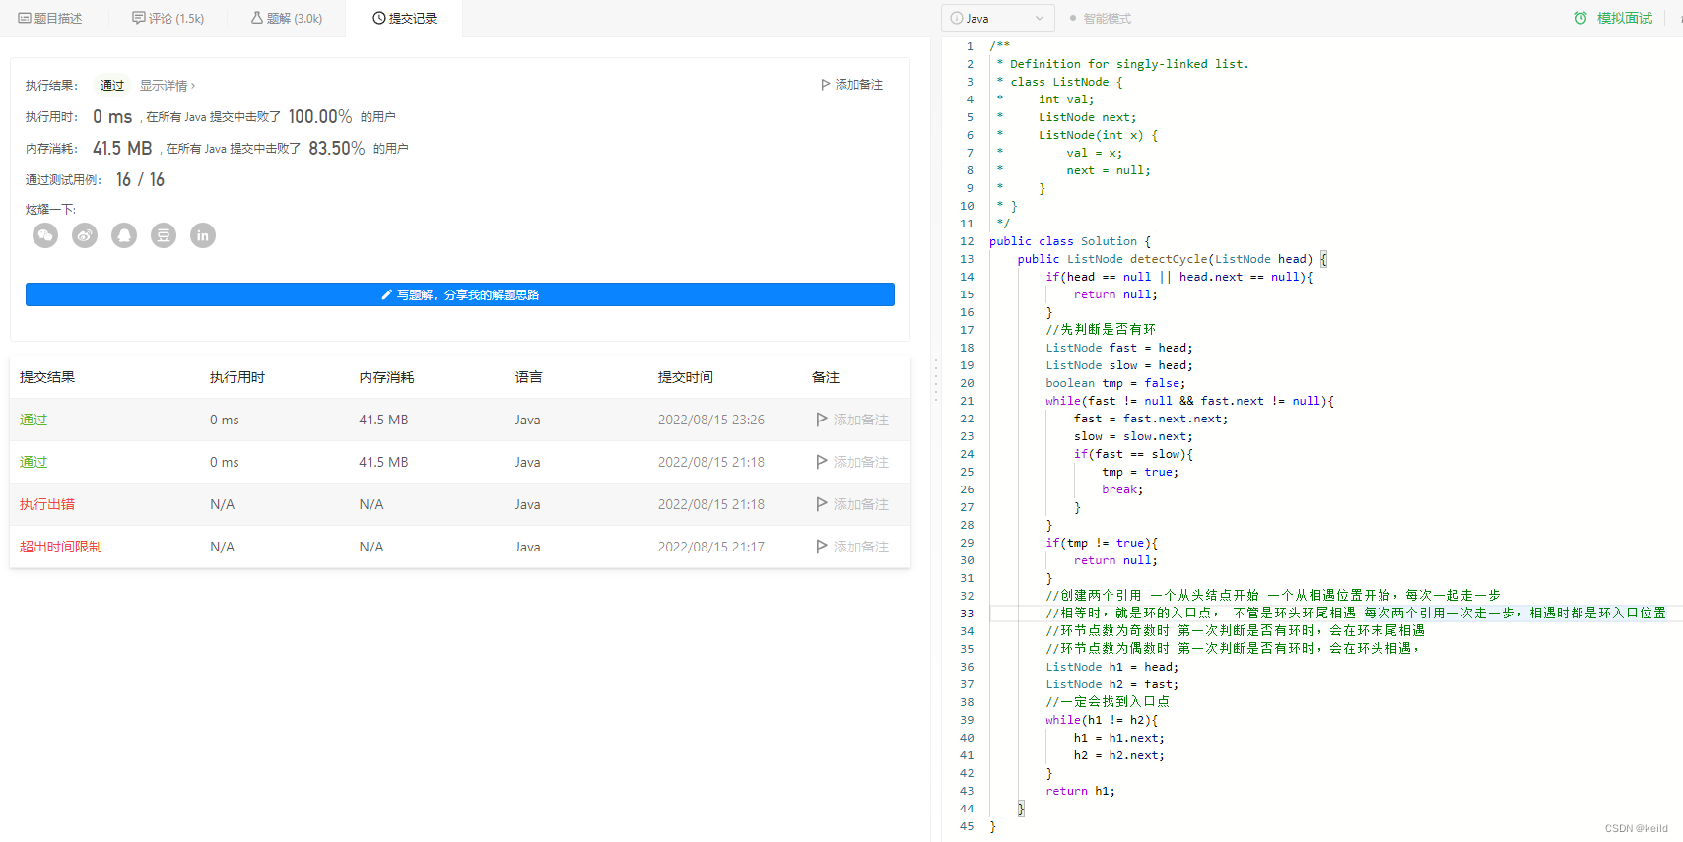Open the 题解 (3.0k) tab

(x=287, y=18)
